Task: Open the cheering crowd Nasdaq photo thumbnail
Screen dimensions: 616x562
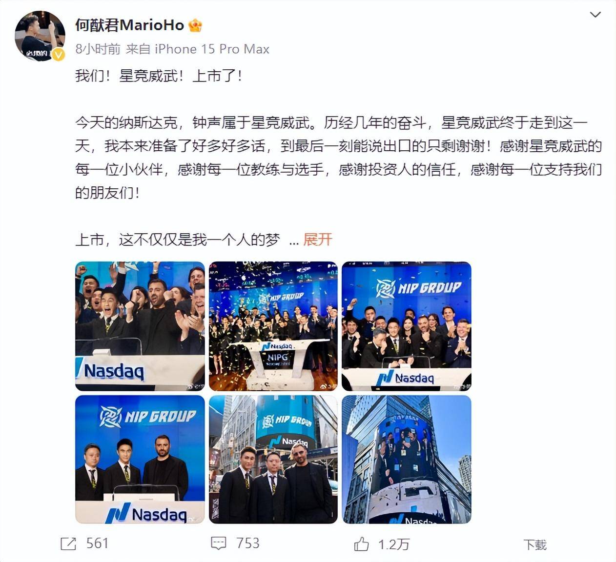Action: coord(140,326)
